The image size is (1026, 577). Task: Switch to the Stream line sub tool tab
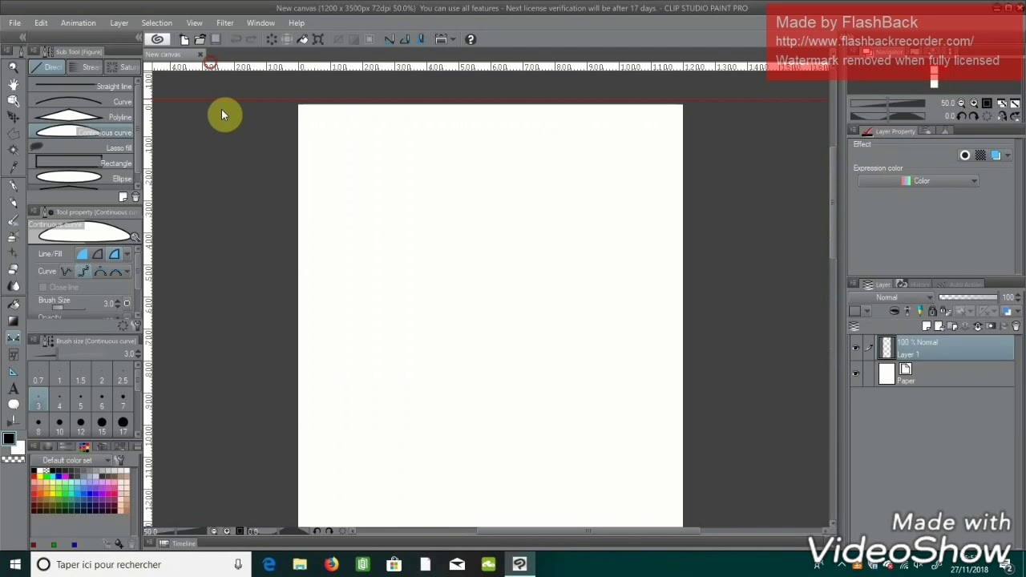[83, 67]
